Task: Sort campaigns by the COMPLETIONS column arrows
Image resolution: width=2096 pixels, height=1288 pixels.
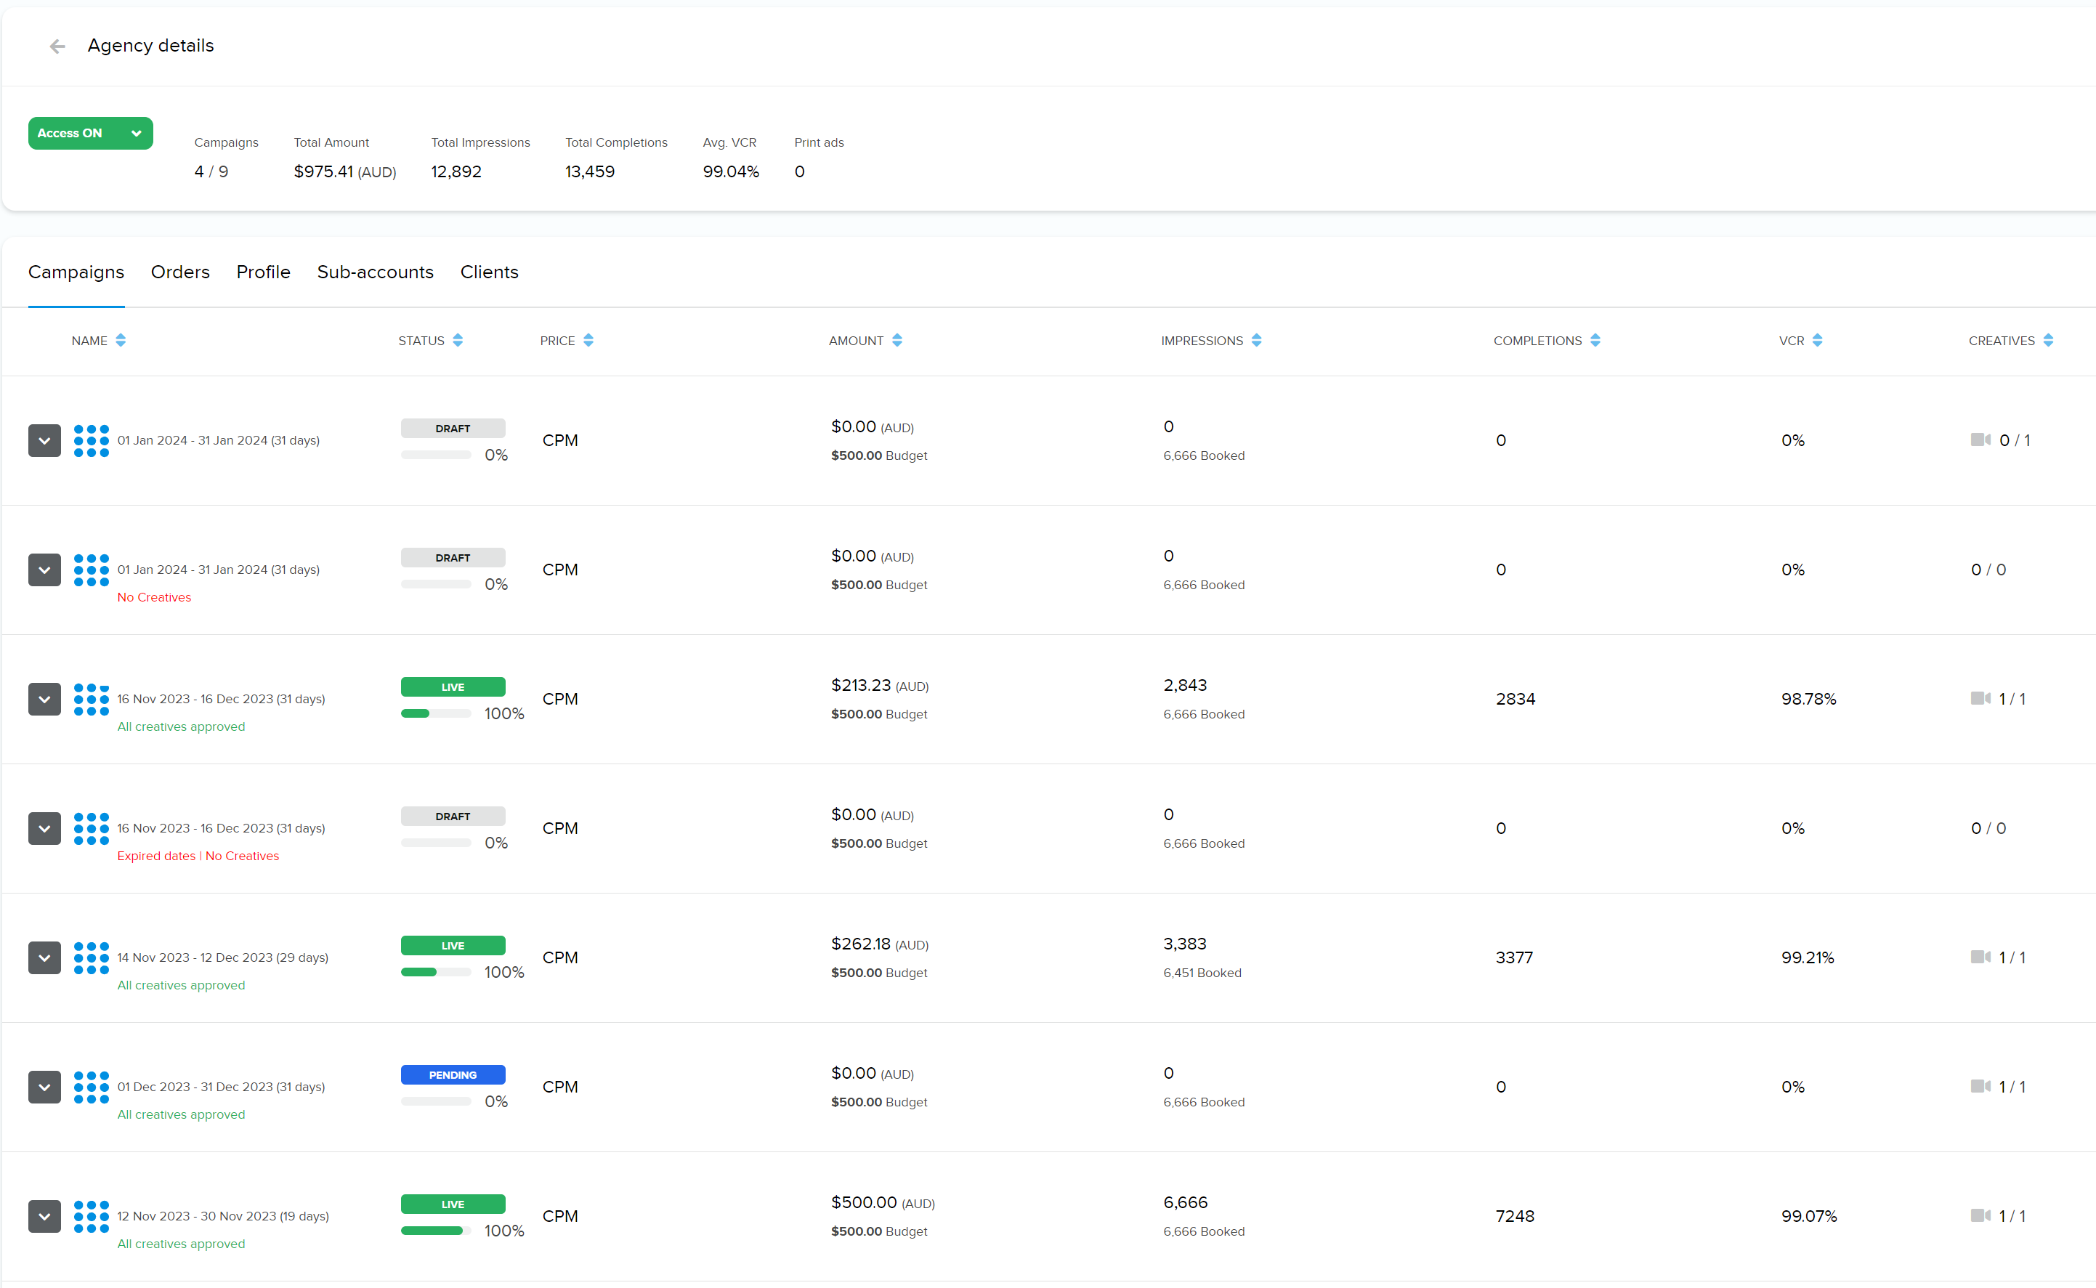Action: click(x=1595, y=341)
